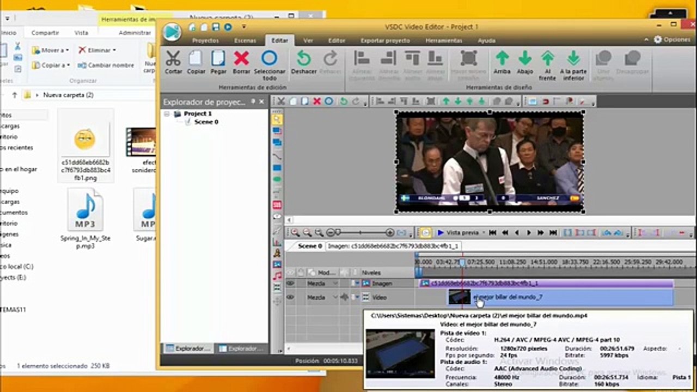This screenshot has height=392, width=697.
Task: Select the line drawing tool in the vertical toolbar
Action: pyautogui.click(x=277, y=156)
